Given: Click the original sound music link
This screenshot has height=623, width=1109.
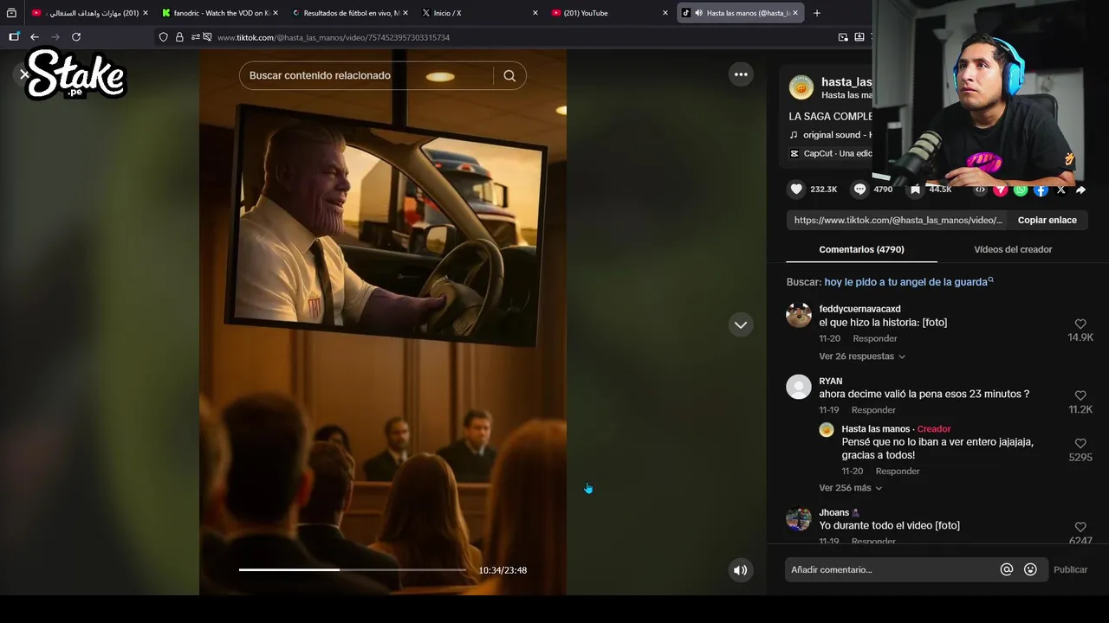Looking at the screenshot, I should click(830, 135).
